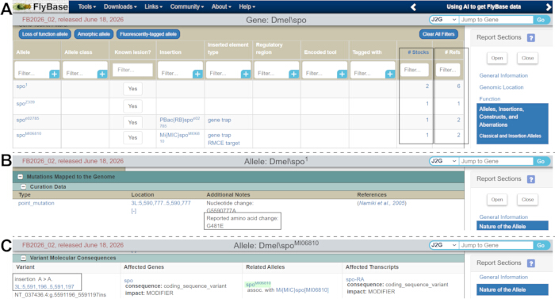Click the RMCE target text
Viewport: 555px width, 299px height.
coord(224,143)
